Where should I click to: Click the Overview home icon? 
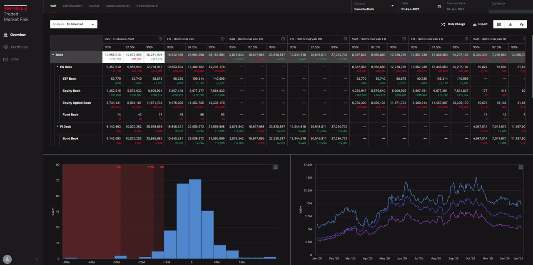[x=6, y=35]
